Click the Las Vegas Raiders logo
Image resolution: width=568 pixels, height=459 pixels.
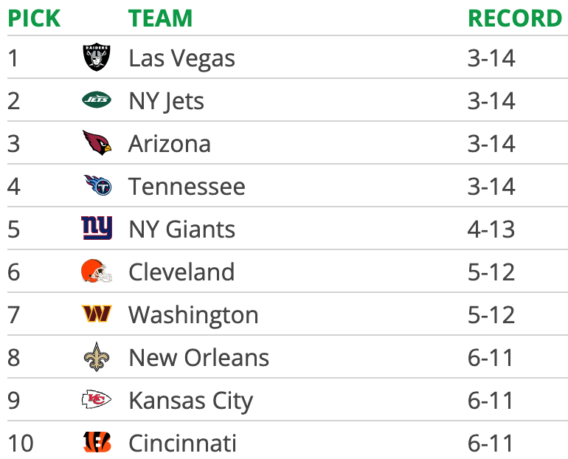(x=97, y=58)
